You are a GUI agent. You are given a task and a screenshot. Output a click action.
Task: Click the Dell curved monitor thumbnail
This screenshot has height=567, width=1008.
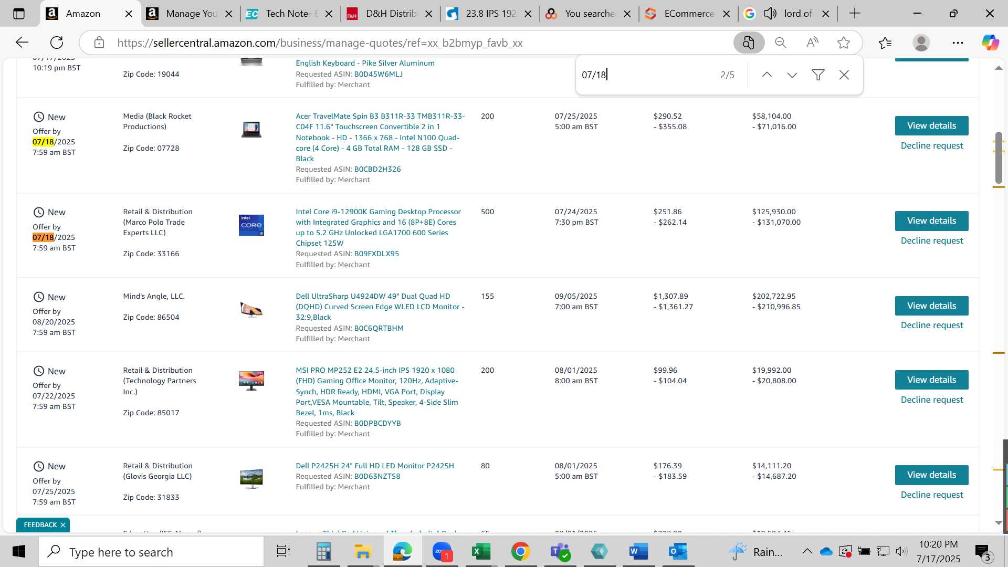[251, 310]
